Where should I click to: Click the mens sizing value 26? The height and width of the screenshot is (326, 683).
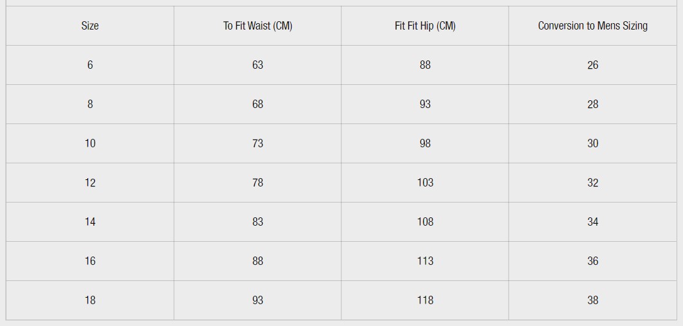[x=592, y=65]
